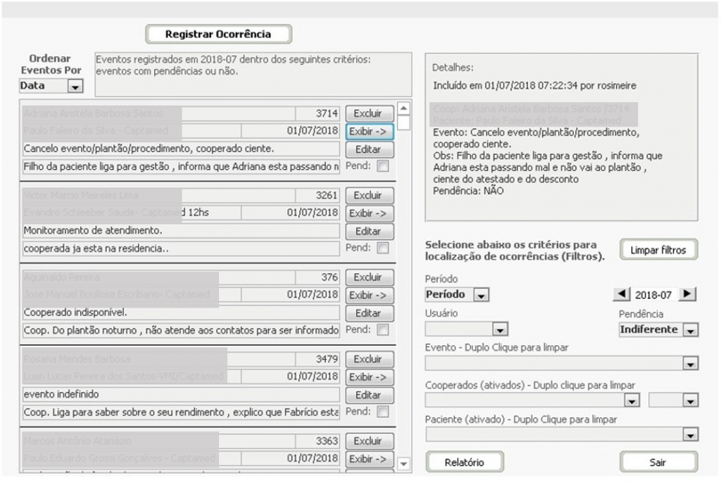Click Excluir for record 3261
The image size is (721, 482).
pos(368,196)
